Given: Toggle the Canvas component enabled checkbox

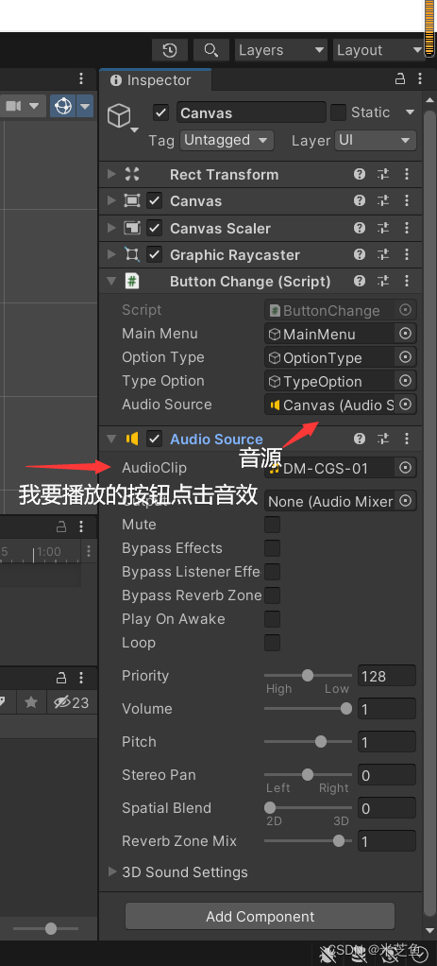Looking at the screenshot, I should tap(155, 200).
